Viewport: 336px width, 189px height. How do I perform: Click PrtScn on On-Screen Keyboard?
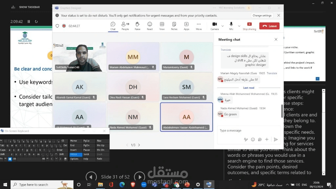pyautogui.click(x=76, y=154)
